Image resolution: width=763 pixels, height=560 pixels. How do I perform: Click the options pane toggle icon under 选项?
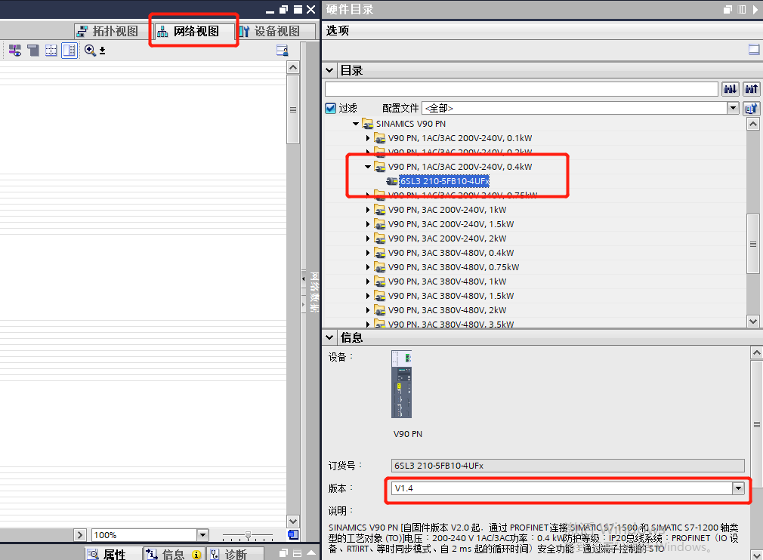tap(754, 49)
